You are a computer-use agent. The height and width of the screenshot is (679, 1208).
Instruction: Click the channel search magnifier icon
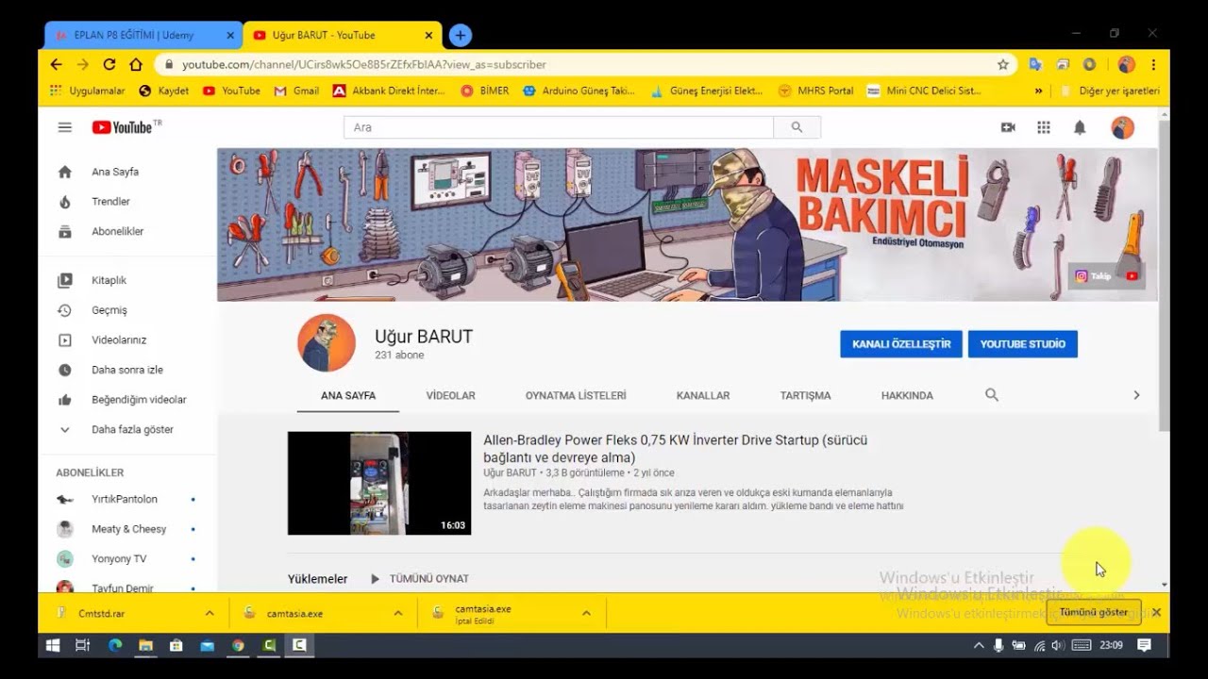point(992,395)
